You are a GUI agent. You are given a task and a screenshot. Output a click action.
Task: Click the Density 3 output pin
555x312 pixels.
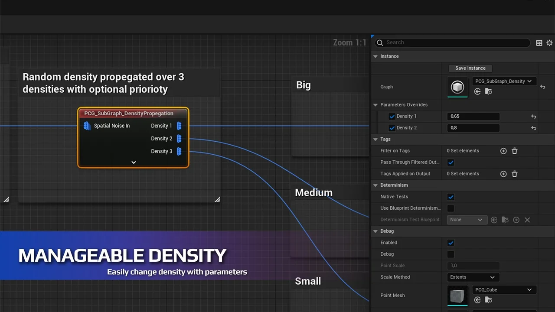point(179,151)
